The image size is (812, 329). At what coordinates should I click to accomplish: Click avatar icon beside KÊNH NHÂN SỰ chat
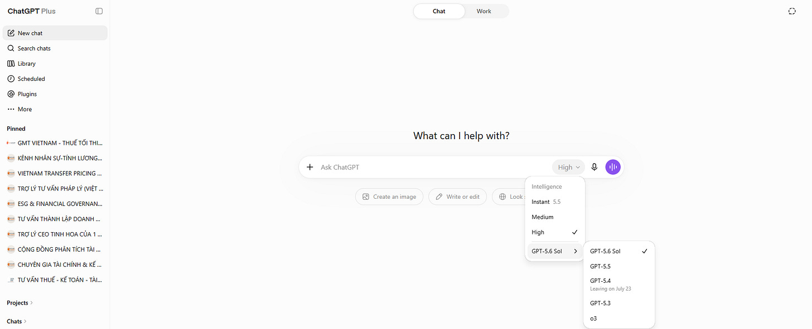11,158
